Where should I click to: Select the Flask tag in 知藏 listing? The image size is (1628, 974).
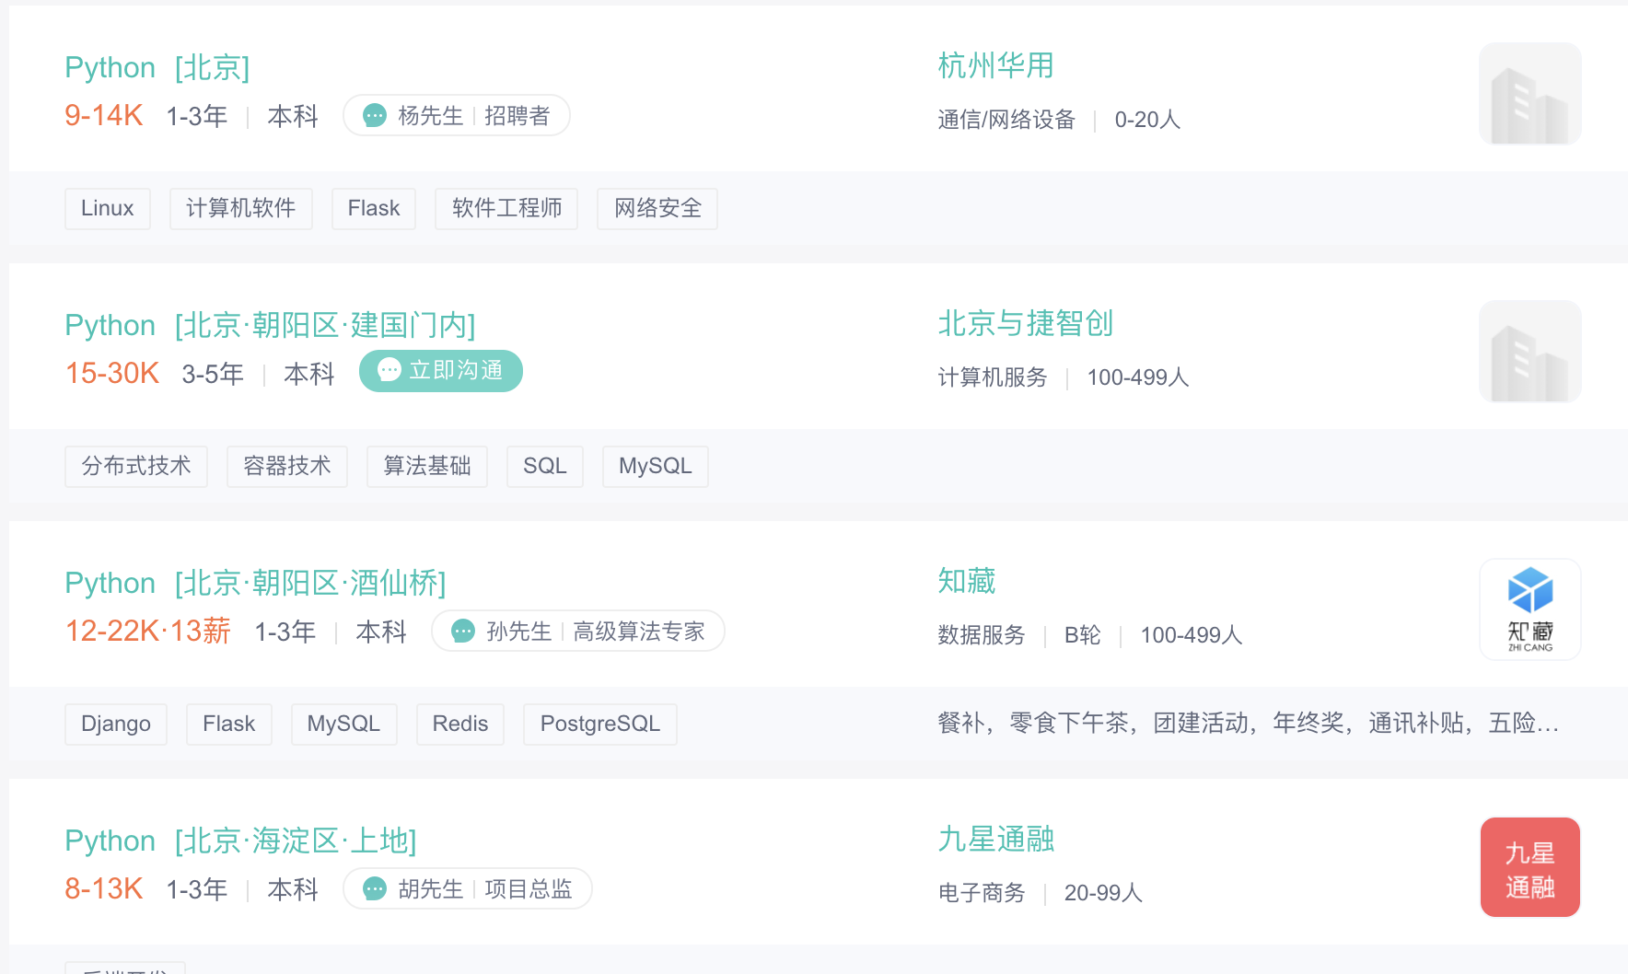tap(229, 725)
